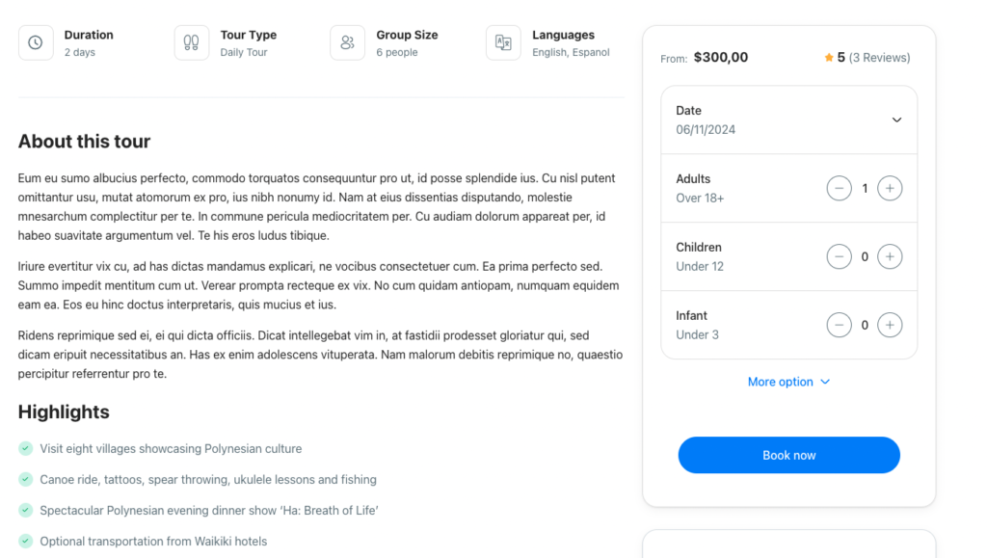Viewport: 987px width, 558px height.
Task: Click the checkmark beside Canoe ride highlight
Action: pyautogui.click(x=25, y=479)
